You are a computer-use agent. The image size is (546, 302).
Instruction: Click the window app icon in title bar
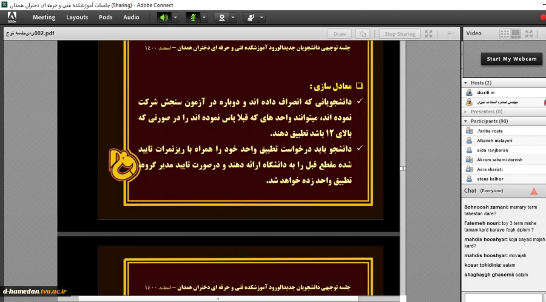4,4
